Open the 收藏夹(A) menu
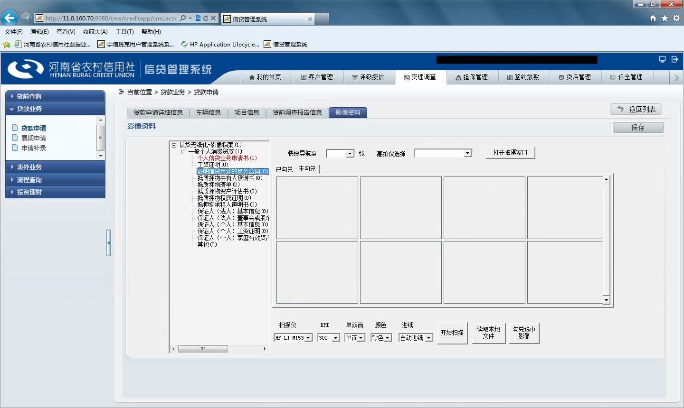The height and width of the screenshot is (408, 684). 95,32
